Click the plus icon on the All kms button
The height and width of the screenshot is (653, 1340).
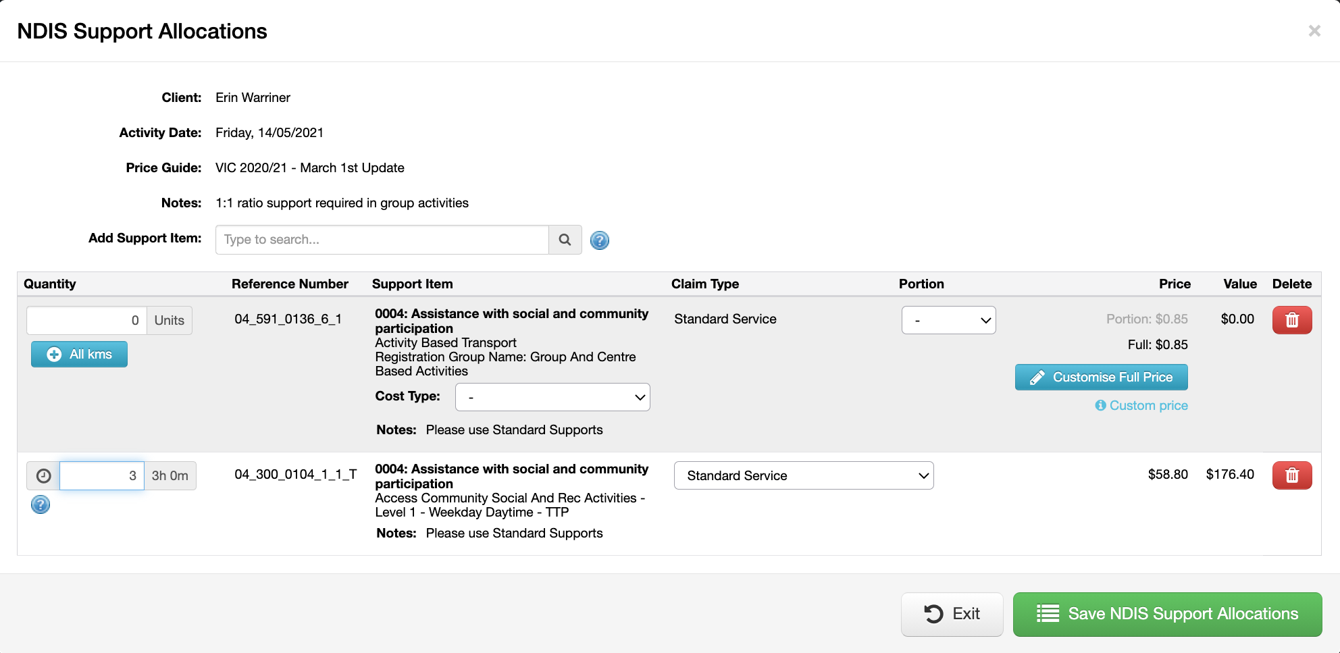point(53,354)
